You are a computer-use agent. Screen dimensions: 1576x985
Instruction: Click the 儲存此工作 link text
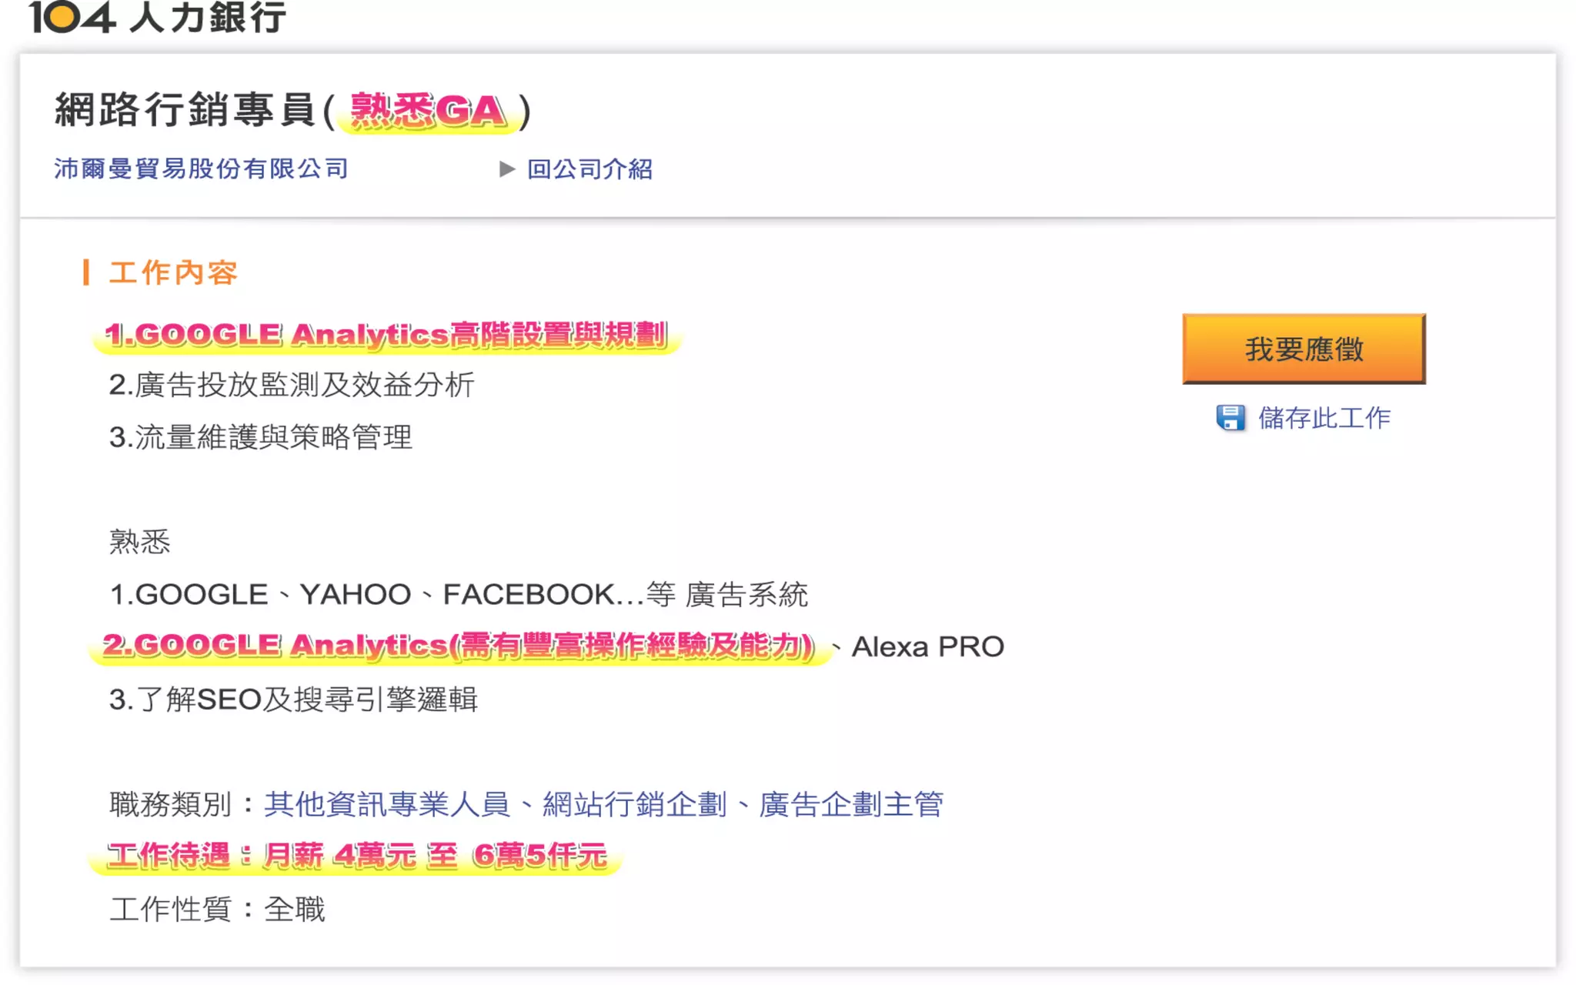[x=1324, y=418]
